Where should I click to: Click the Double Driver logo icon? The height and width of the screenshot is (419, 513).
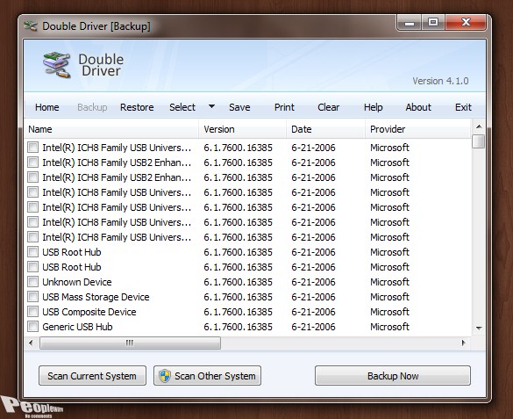point(57,65)
